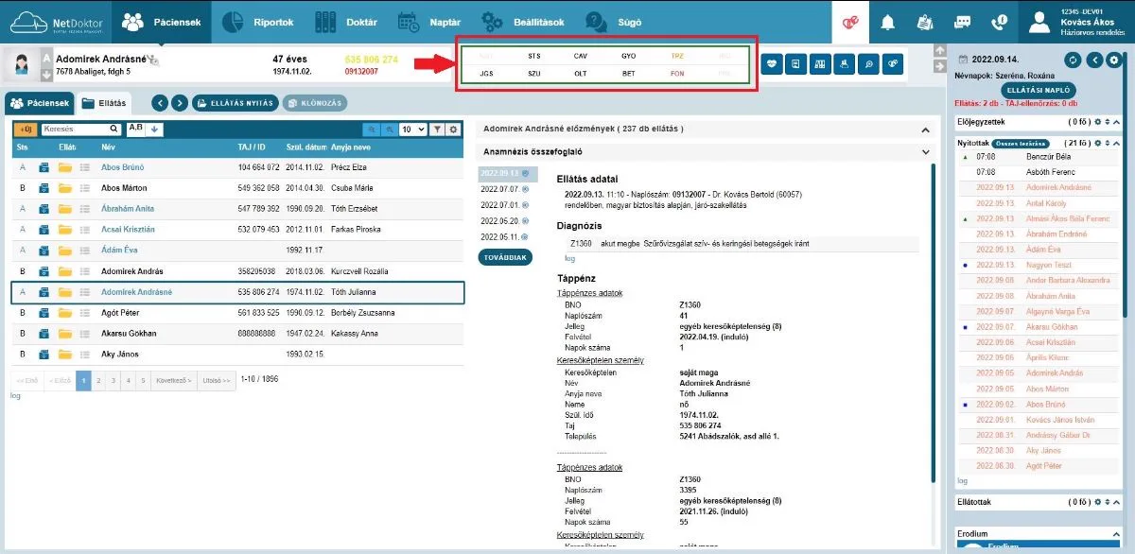The width and height of the screenshot is (1135, 554).
Task: Click the search magnifier in Keresés box
Action: pyautogui.click(x=114, y=129)
